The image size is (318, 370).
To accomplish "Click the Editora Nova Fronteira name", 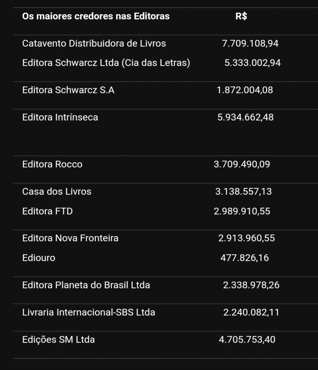I will [x=70, y=238].
